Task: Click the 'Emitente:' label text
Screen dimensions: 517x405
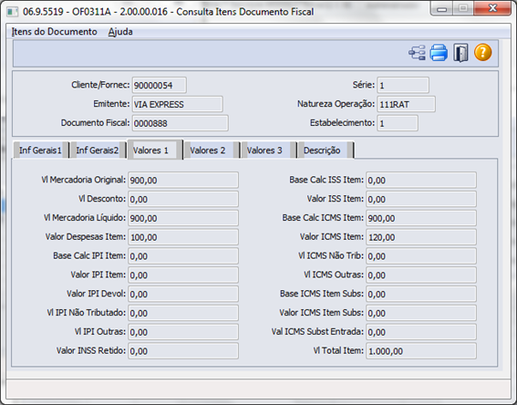Action: 111,104
